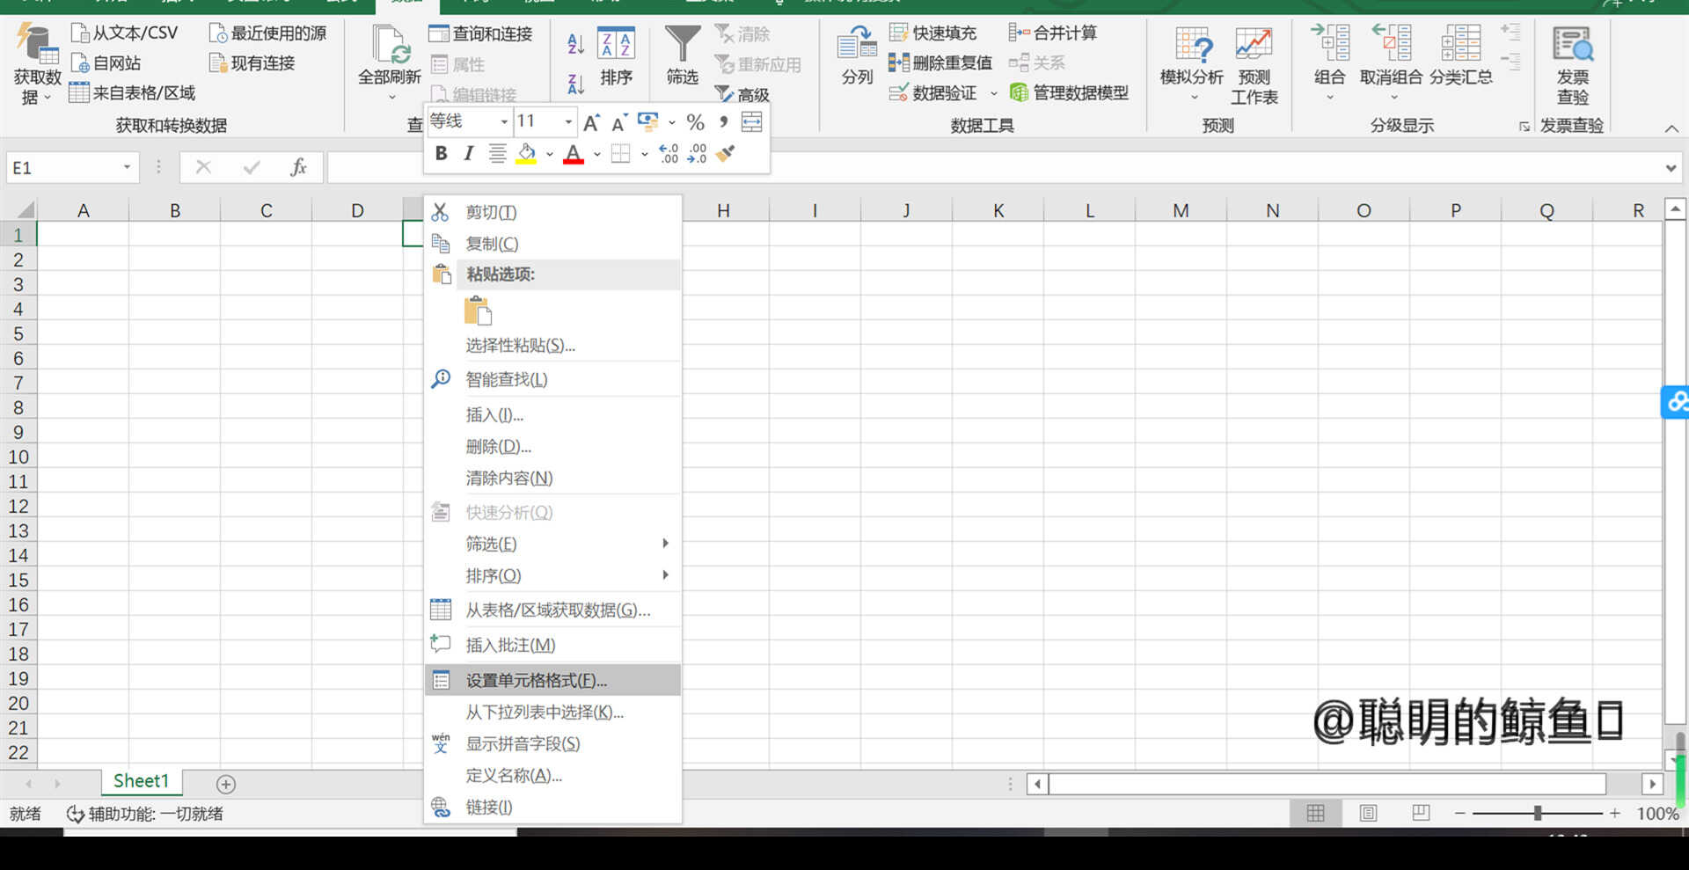This screenshot has height=870, width=1689.
Task: Click From Table/Range (来自表格/区域)
Action: [x=132, y=93]
